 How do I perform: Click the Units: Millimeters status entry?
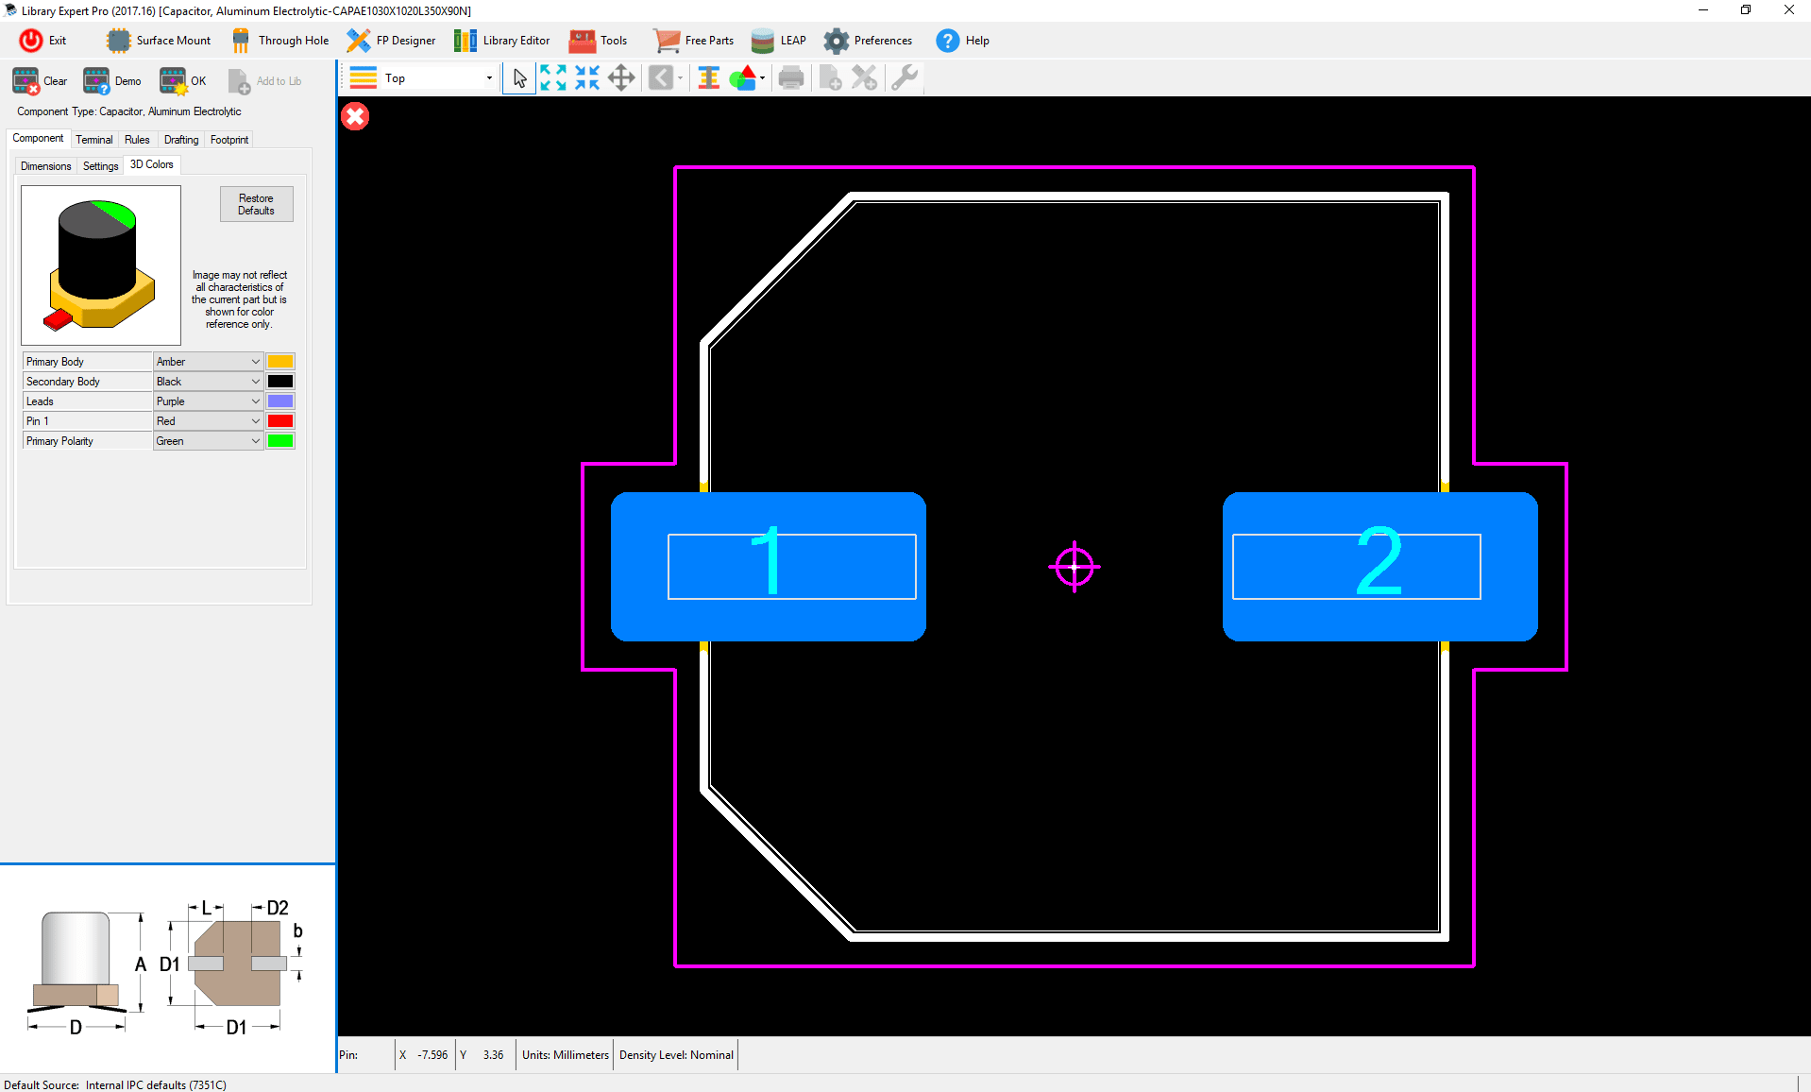pos(566,1055)
